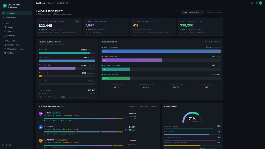Click K. Williams revenue $999+
The image size is (265, 149).
click(133, 141)
